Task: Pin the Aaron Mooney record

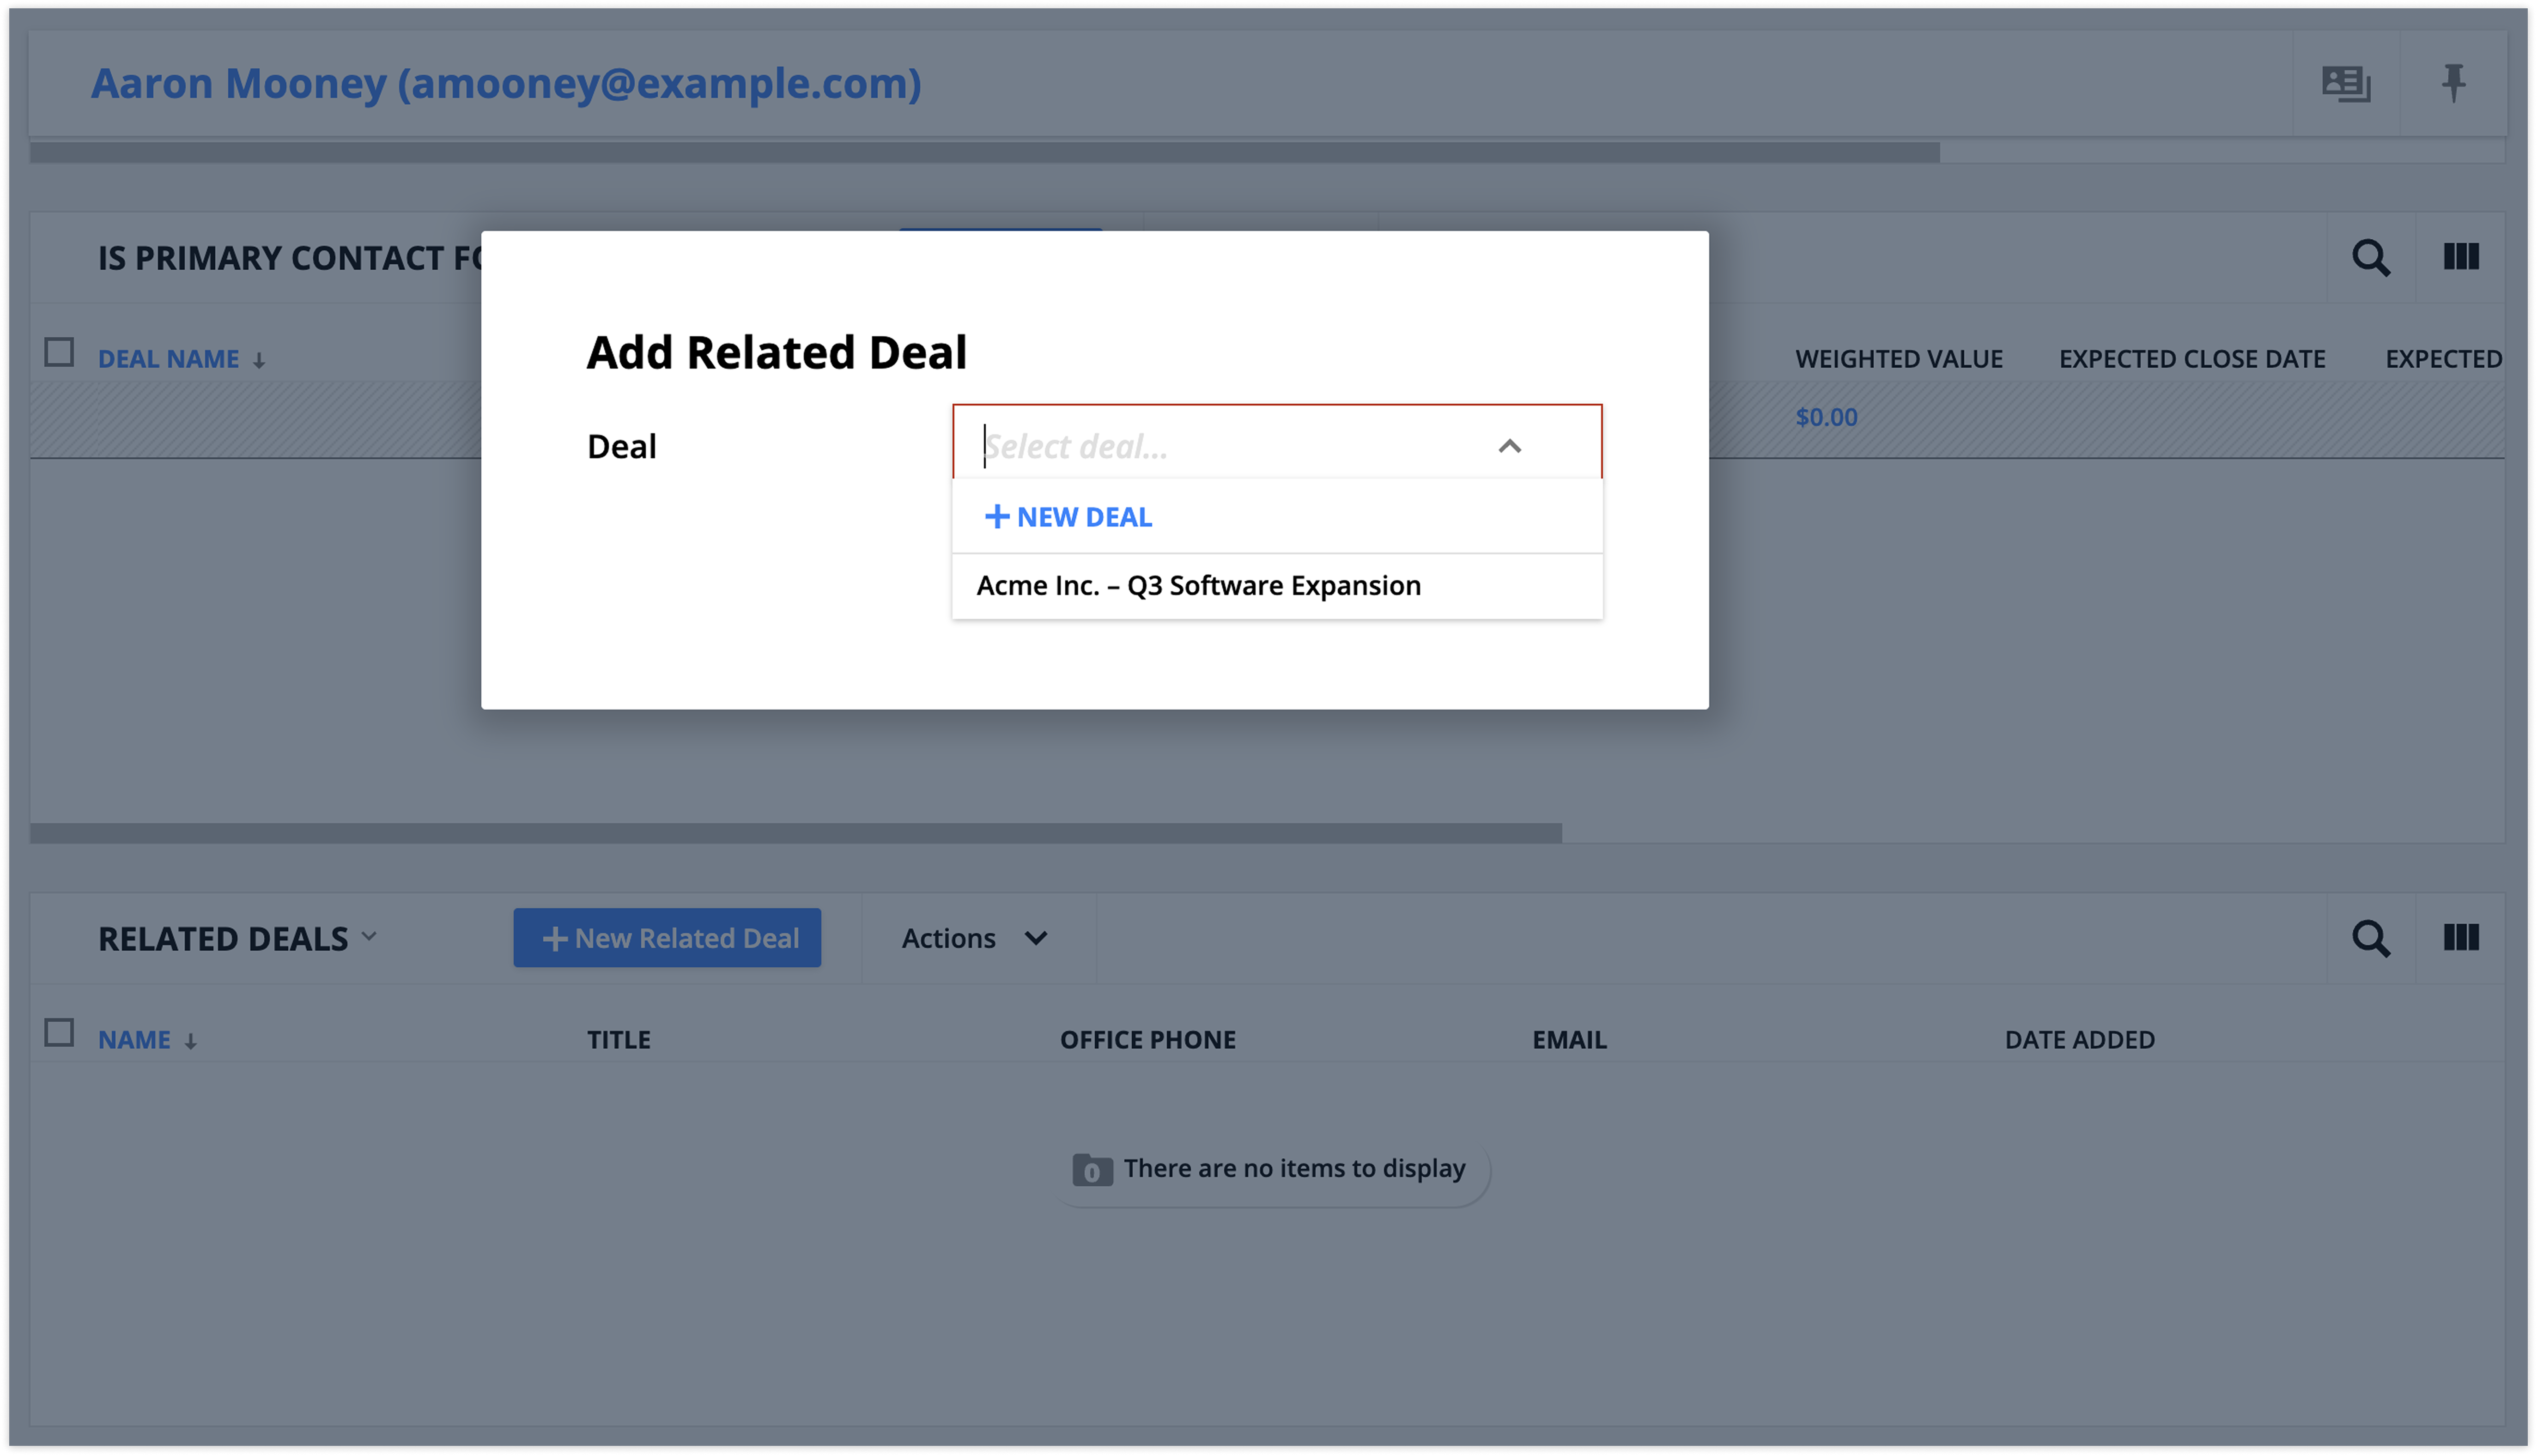Action: (2452, 83)
